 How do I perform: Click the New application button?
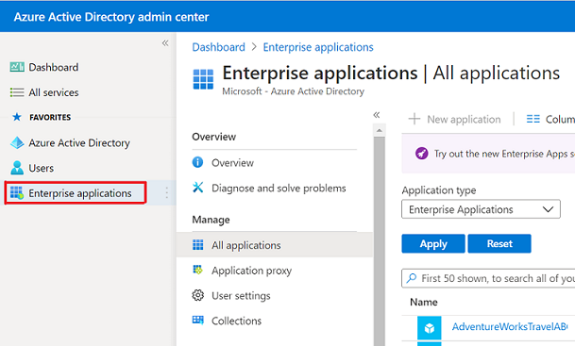(x=455, y=119)
